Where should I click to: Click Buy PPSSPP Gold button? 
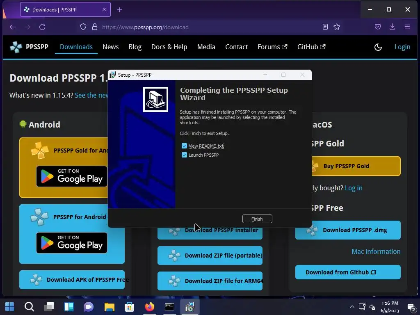pyautogui.click(x=356, y=166)
